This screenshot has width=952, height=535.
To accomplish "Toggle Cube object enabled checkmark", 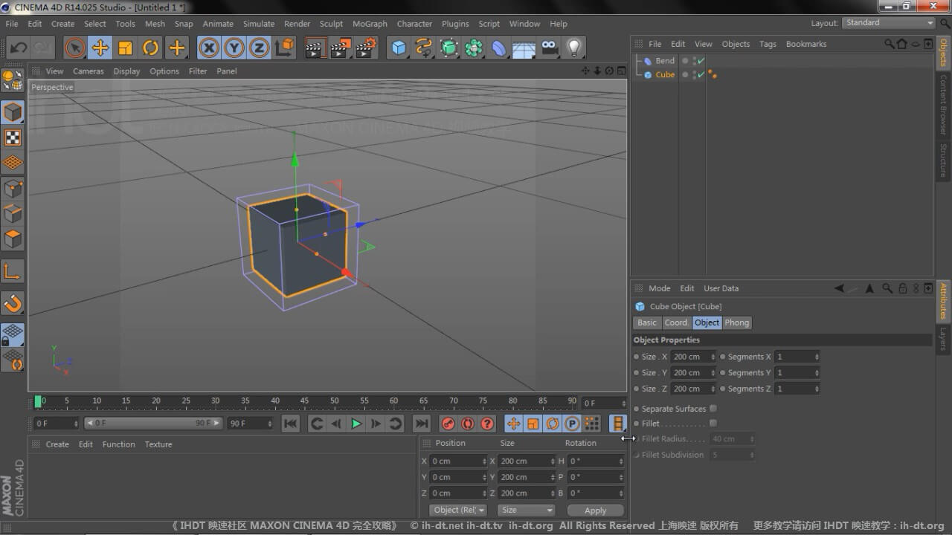I will [x=701, y=75].
